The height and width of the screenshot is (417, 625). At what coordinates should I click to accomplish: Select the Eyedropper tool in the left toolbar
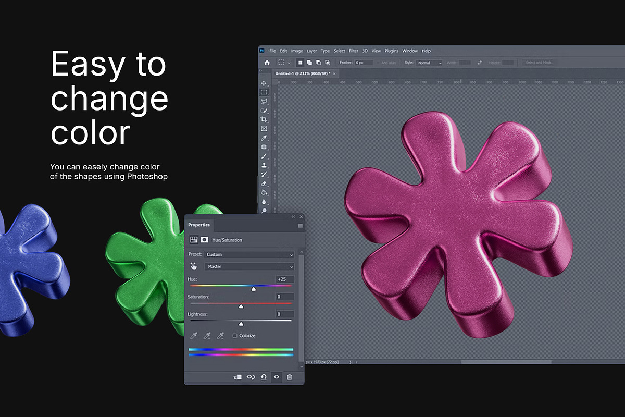[264, 138]
